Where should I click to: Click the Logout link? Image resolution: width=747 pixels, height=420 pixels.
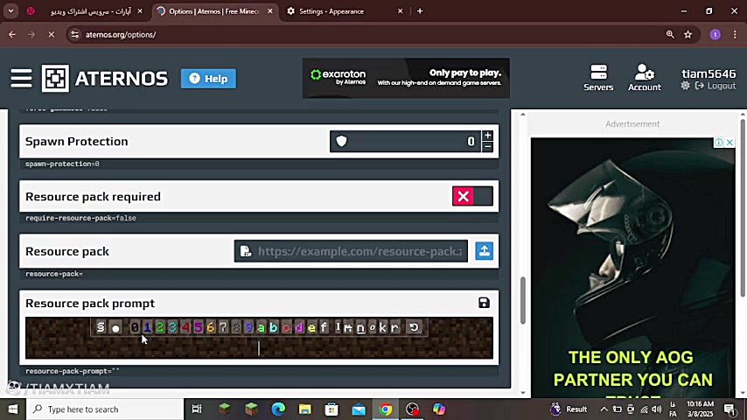pos(716,86)
